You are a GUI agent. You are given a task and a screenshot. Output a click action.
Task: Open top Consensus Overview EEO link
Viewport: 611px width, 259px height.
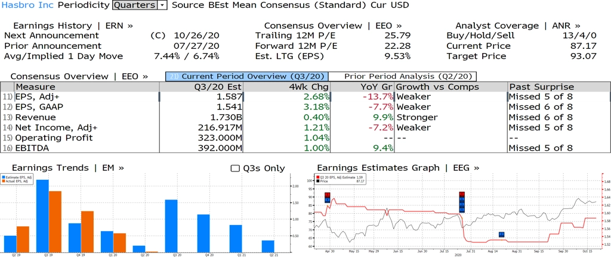point(333,26)
